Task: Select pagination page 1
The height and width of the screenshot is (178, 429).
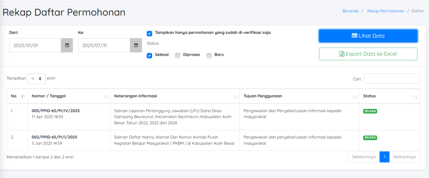Action: pyautogui.click(x=385, y=157)
